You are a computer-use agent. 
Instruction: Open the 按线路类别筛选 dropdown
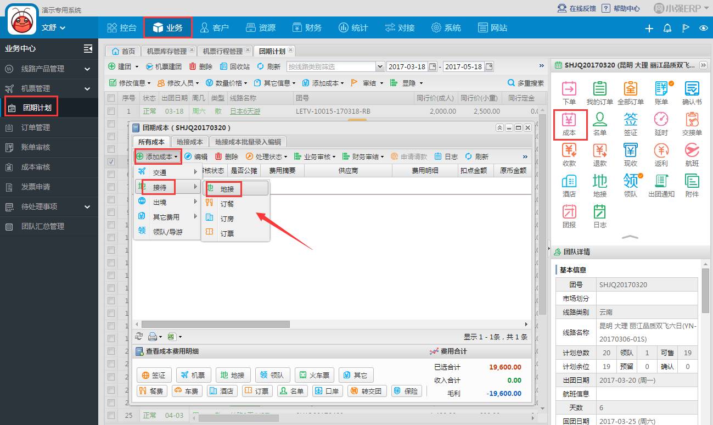pos(380,66)
